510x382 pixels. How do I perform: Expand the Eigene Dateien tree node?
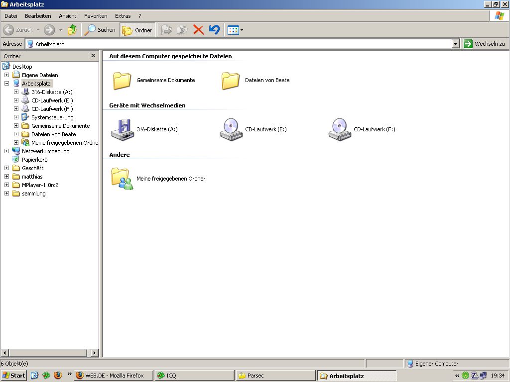(x=6, y=75)
